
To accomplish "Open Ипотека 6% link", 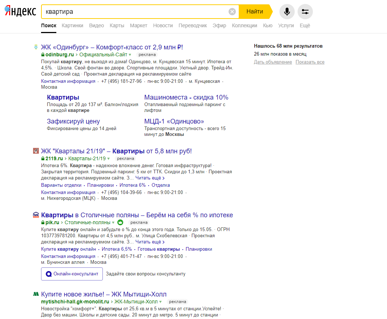I will 133,185.
